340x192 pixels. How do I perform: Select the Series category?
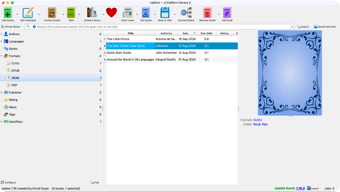coord(51,49)
